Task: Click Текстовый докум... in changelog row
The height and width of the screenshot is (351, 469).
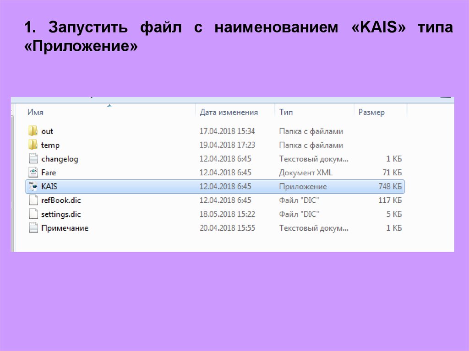Action: point(314,159)
